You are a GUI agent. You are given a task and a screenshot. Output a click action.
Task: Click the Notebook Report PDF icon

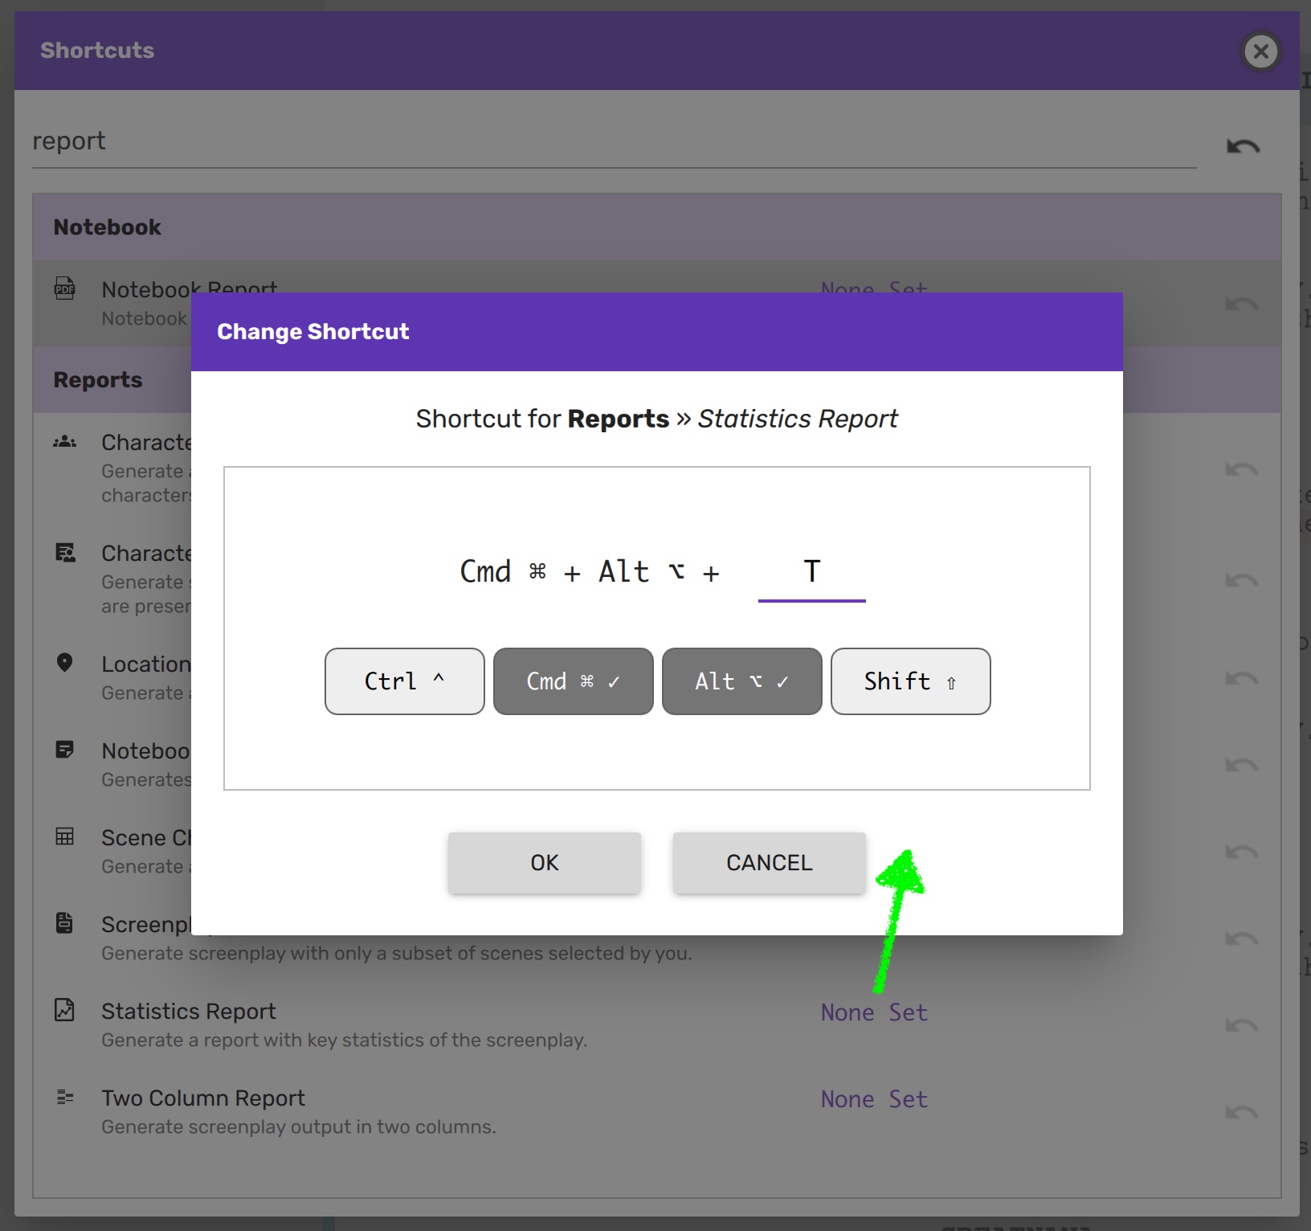click(x=64, y=288)
